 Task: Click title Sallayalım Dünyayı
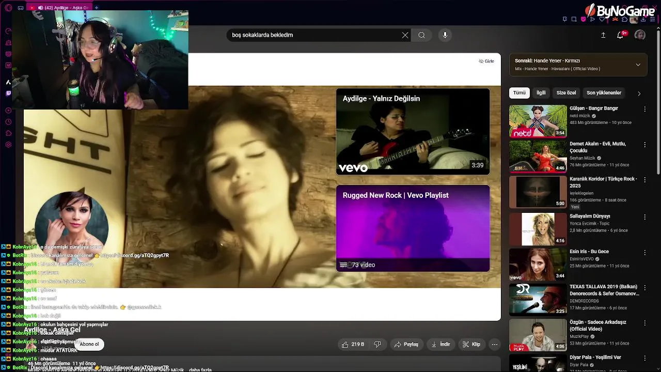(590, 216)
